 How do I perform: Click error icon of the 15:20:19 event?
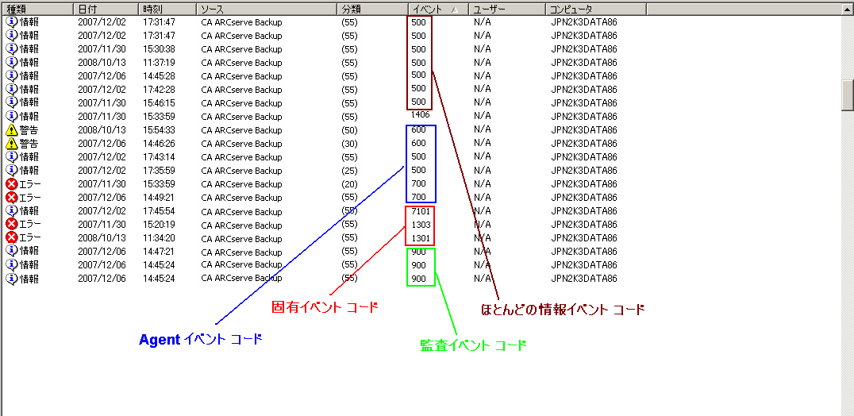pos(12,224)
